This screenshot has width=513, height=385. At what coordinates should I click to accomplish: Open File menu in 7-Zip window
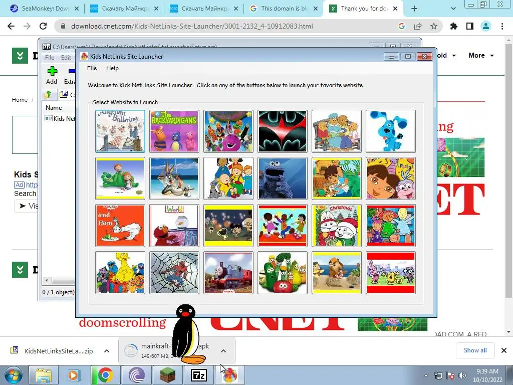pos(50,57)
